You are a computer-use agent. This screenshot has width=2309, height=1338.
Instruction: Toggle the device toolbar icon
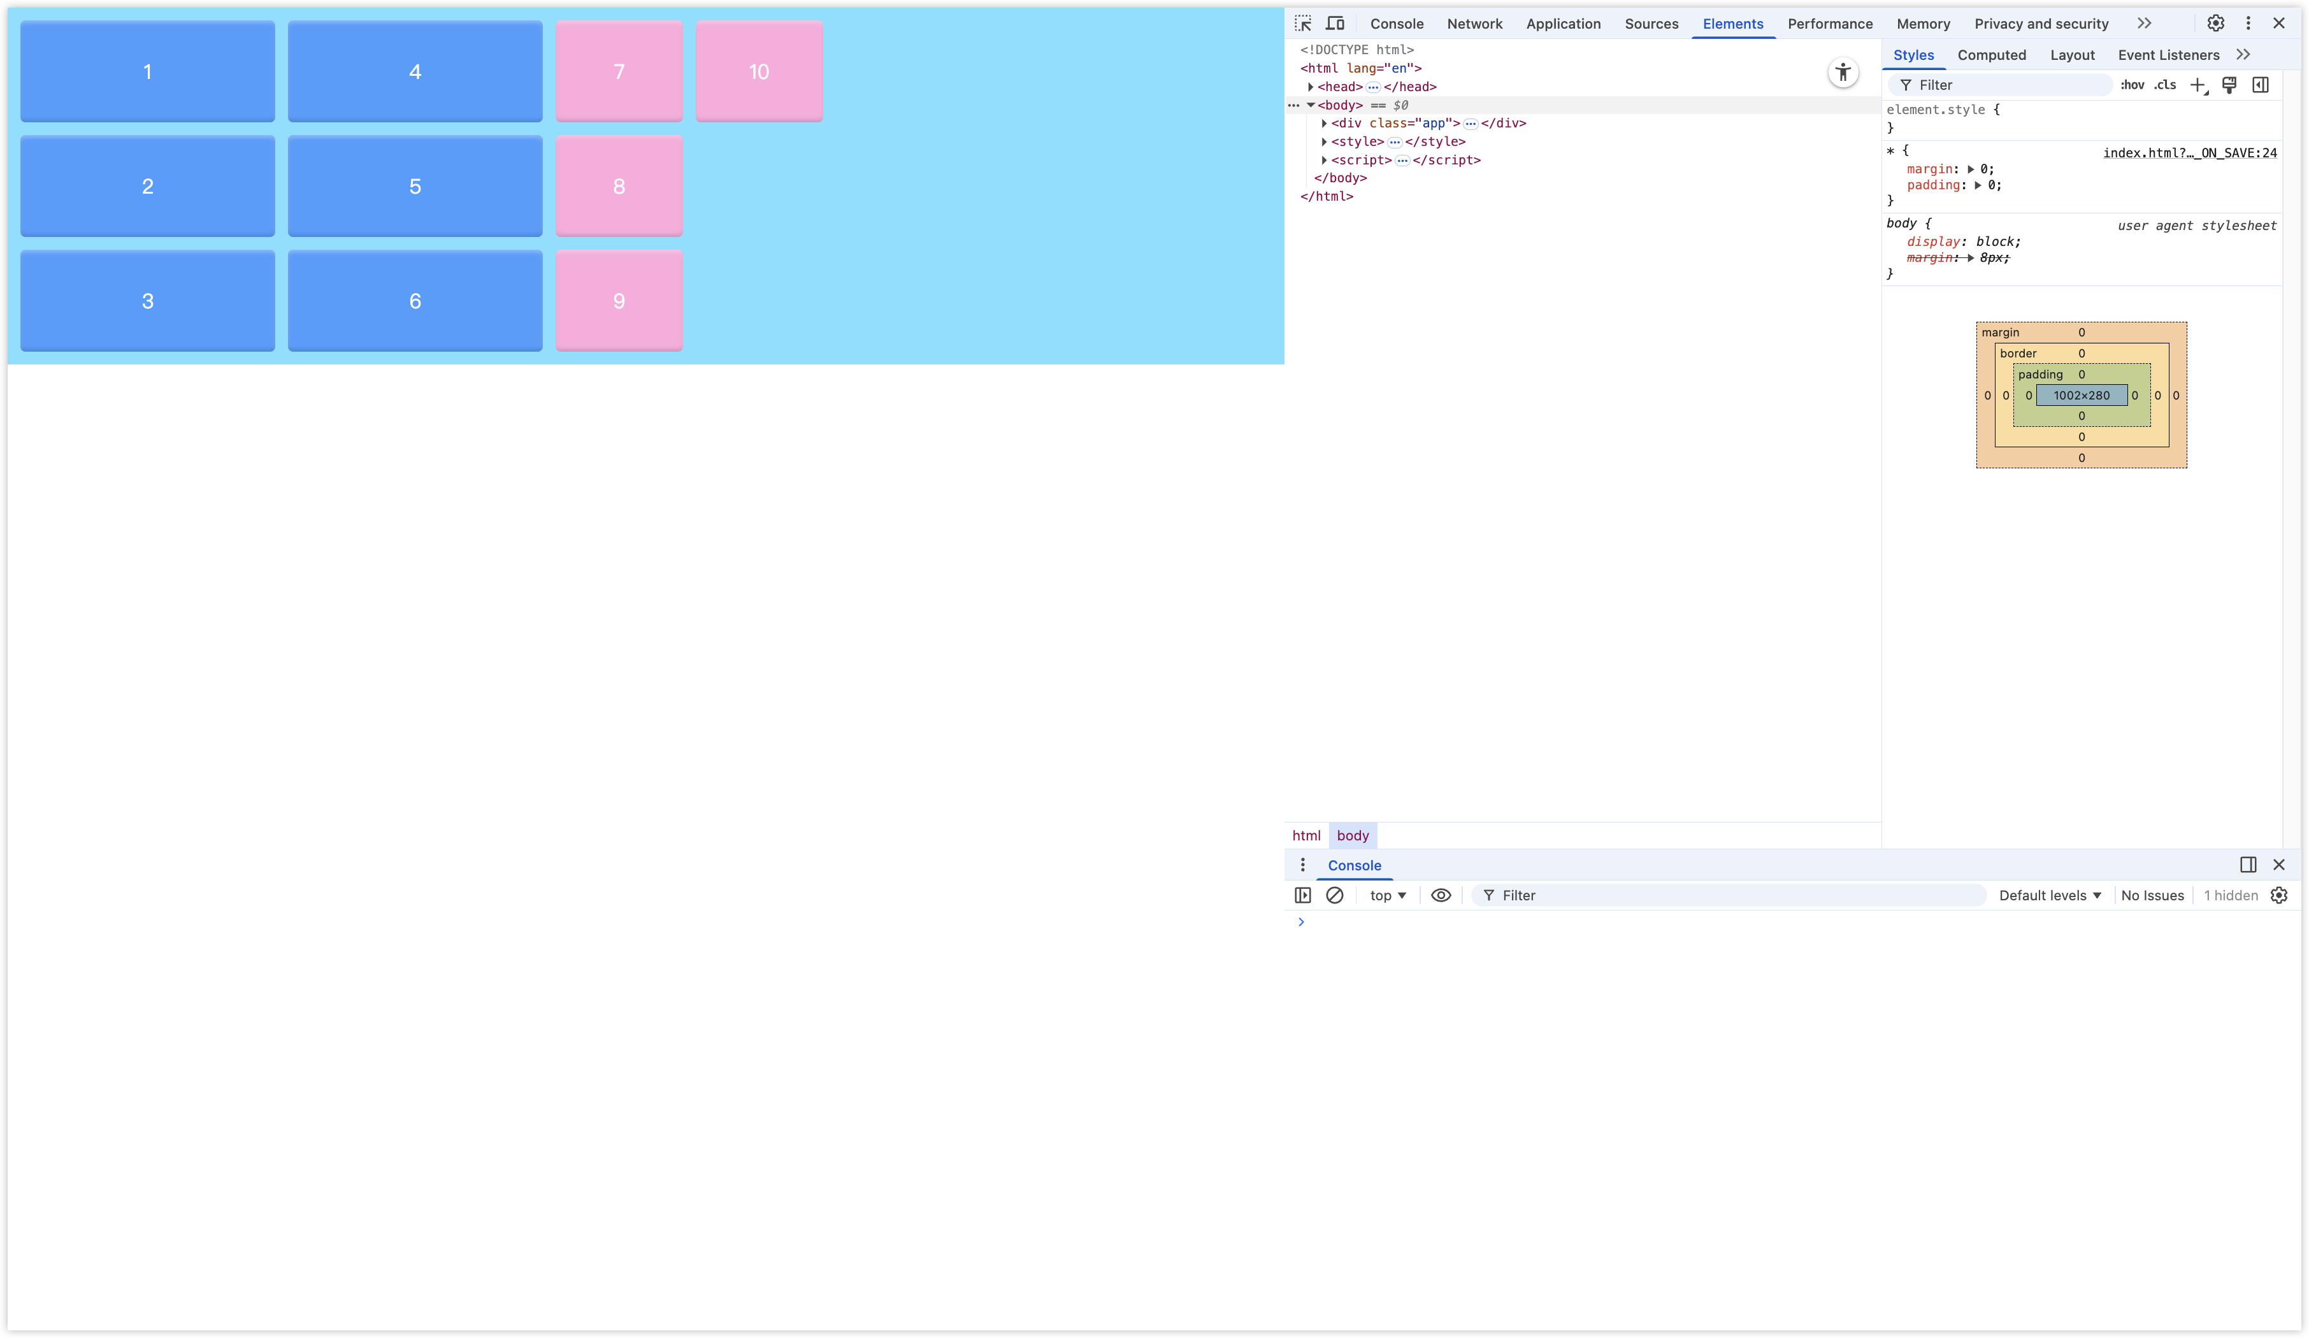(x=1335, y=24)
